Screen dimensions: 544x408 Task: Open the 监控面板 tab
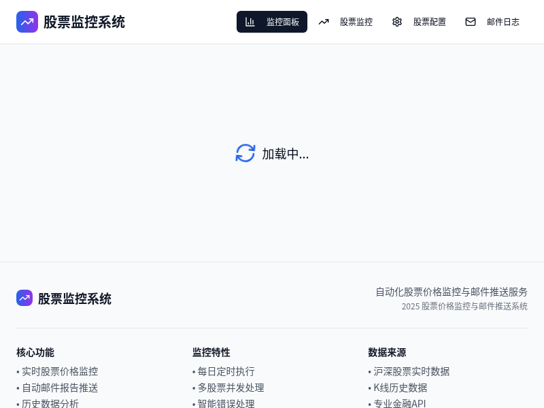tap(272, 22)
